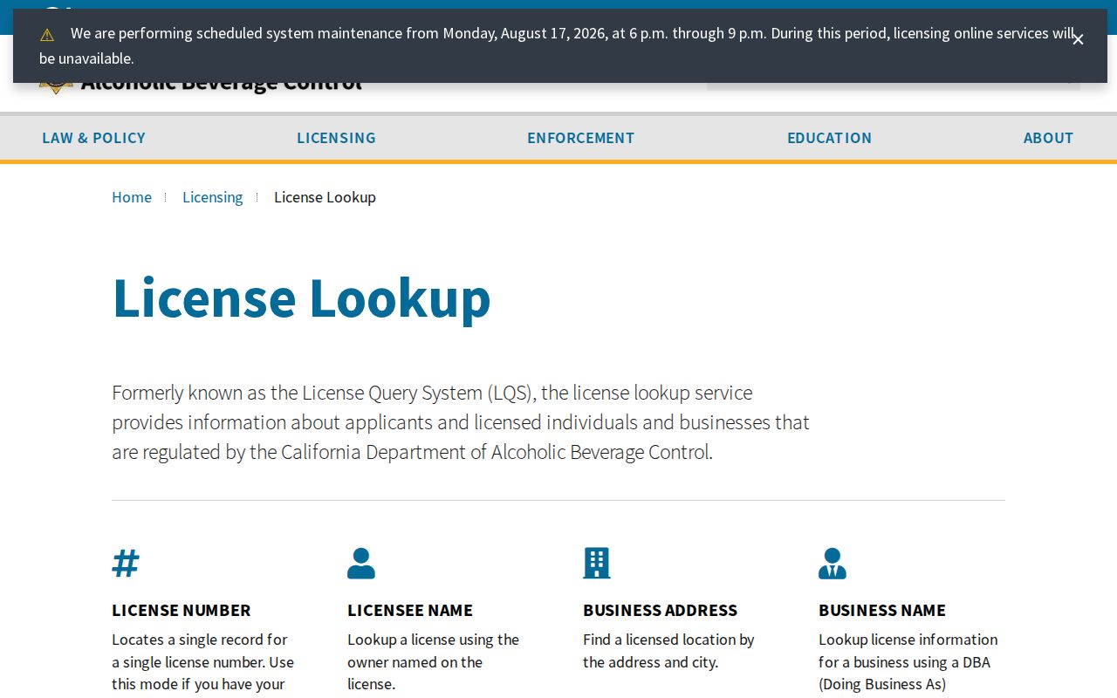Open the Education navigation menu
Image resolution: width=1117 pixels, height=698 pixels.
[829, 138]
